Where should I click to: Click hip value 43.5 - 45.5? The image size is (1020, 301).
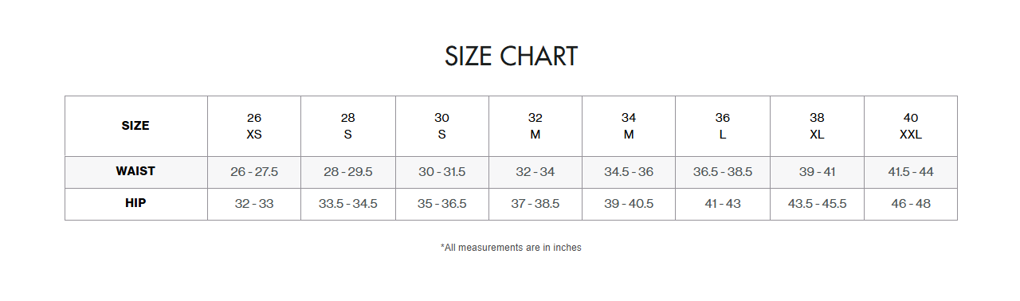tap(817, 204)
